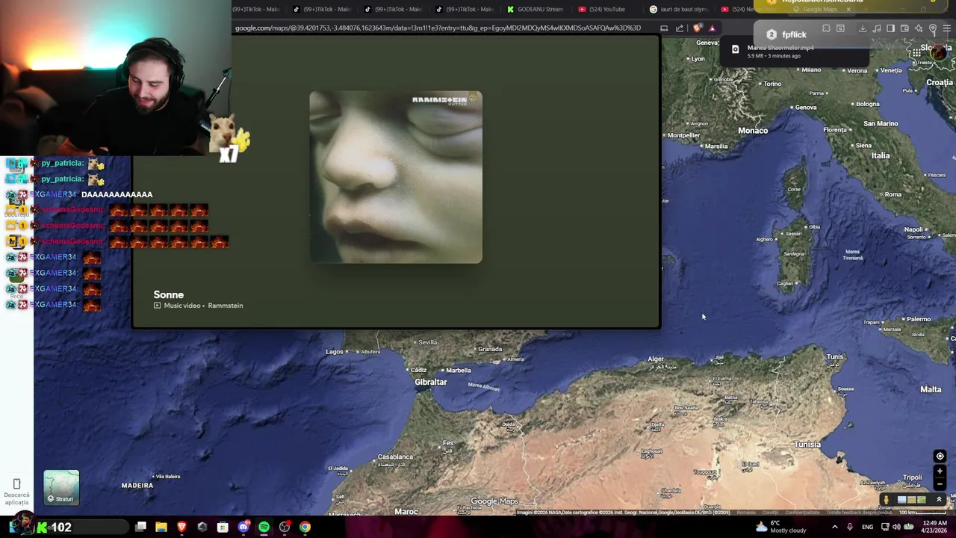This screenshot has width=956, height=538.
Task: Click the Italia map label
Action: coord(881,155)
